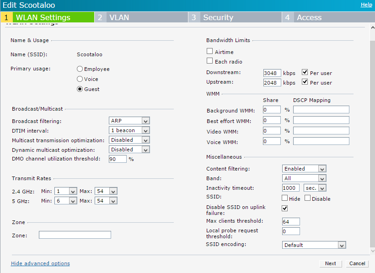Viewport: 375px width, 273px height.
Task: Open the Content filtering dropdown
Action: (x=304, y=169)
